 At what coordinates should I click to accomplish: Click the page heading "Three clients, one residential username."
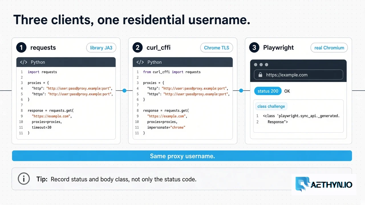click(132, 20)
